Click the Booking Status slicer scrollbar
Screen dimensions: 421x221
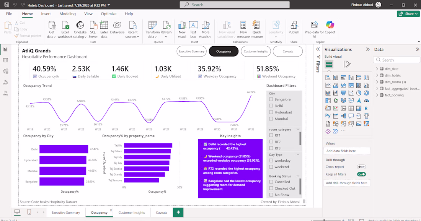[x=300, y=187]
